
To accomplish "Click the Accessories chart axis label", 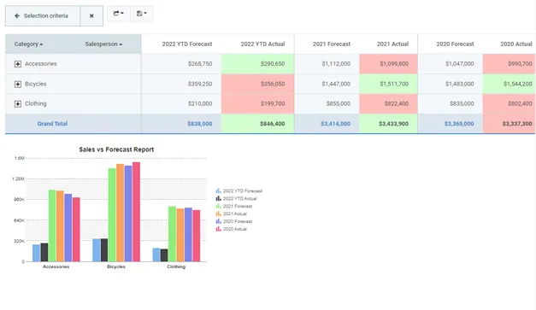I will [x=56, y=266].
